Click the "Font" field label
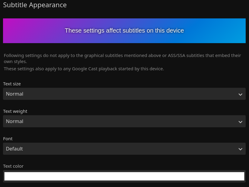 pyautogui.click(x=8, y=139)
